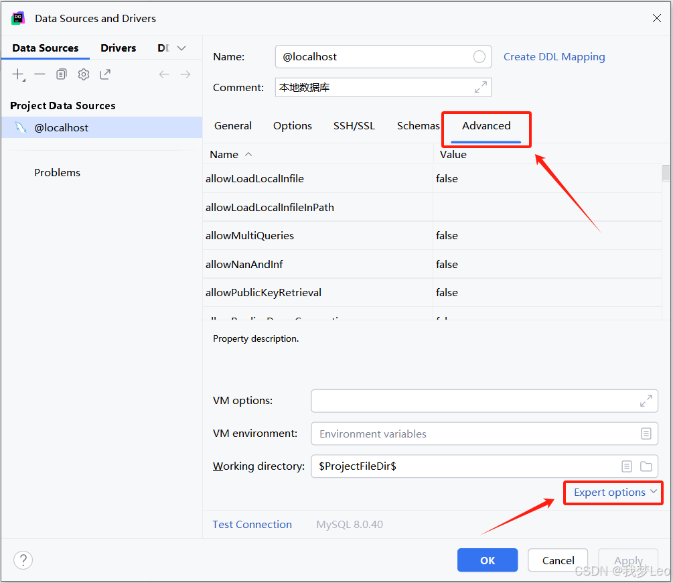Open data source settings gear icon
The height and width of the screenshot is (583, 673).
[83, 74]
